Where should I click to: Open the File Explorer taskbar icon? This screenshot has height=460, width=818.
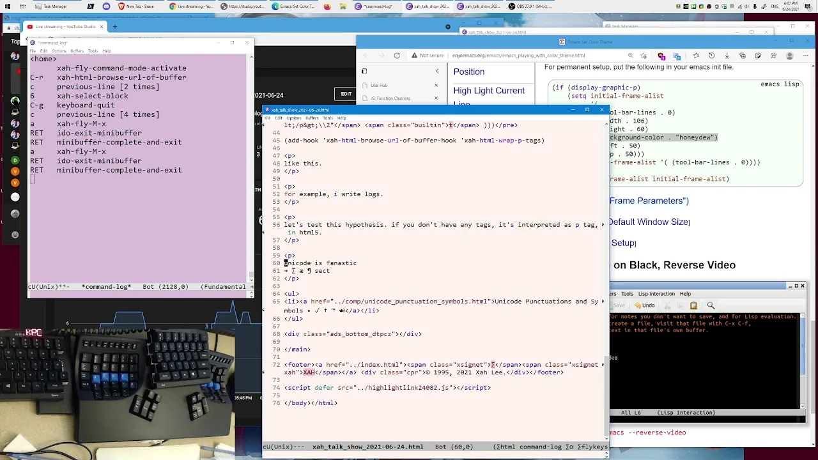point(343,6)
